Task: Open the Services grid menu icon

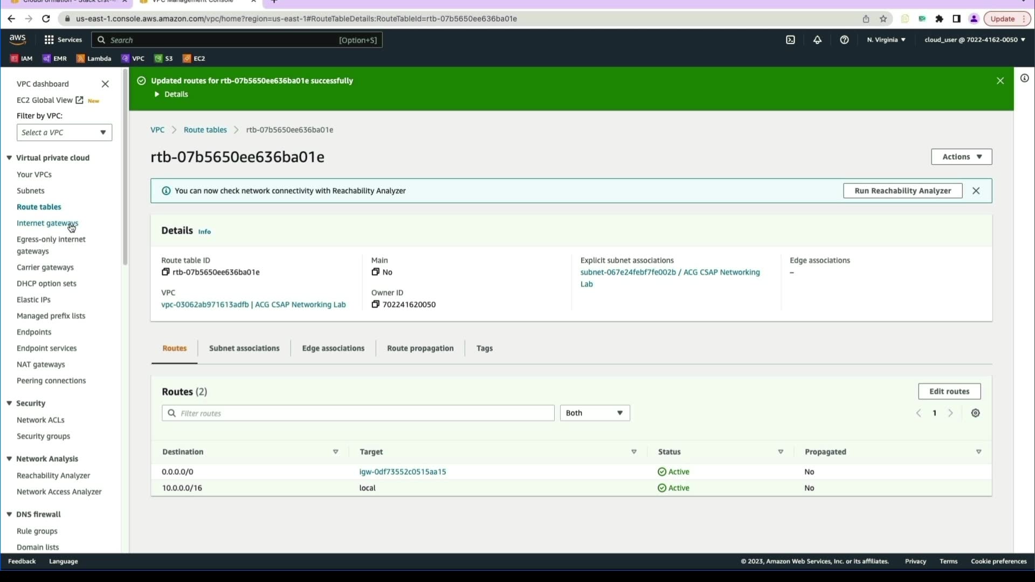Action: (x=49, y=40)
